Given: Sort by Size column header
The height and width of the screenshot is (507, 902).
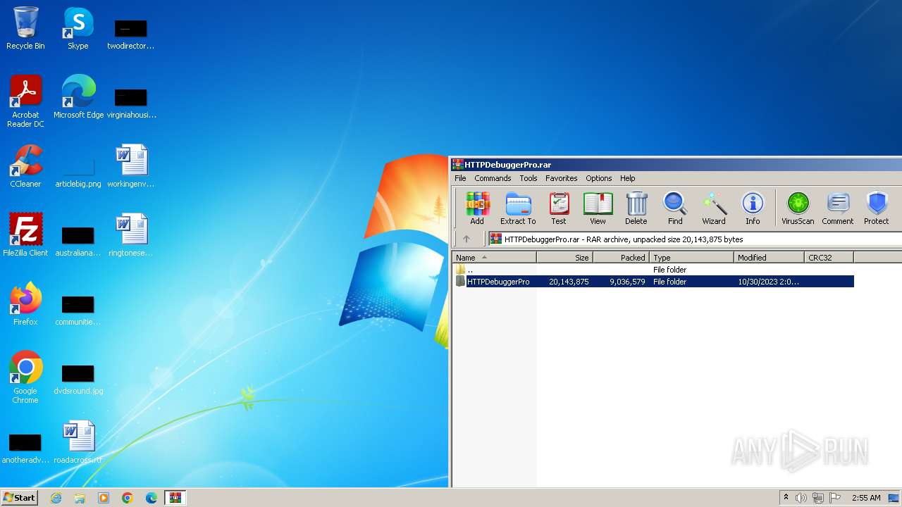Looking at the screenshot, I should click(564, 258).
